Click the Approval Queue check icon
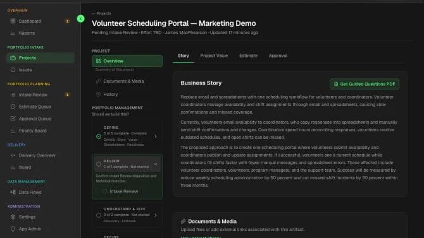 [13, 119]
